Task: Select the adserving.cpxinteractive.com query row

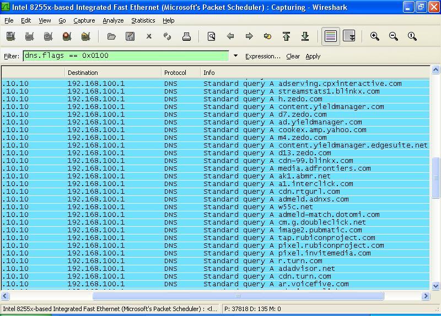Action: tap(216, 84)
